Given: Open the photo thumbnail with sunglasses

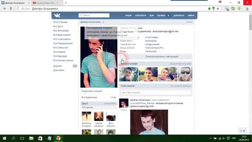Looking at the screenshot, I should click(185, 74).
